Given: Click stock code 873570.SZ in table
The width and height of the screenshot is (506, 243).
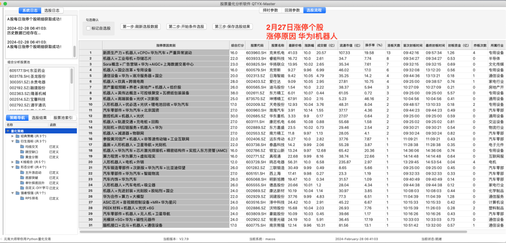Looking at the screenshot, I should coord(257,99).
